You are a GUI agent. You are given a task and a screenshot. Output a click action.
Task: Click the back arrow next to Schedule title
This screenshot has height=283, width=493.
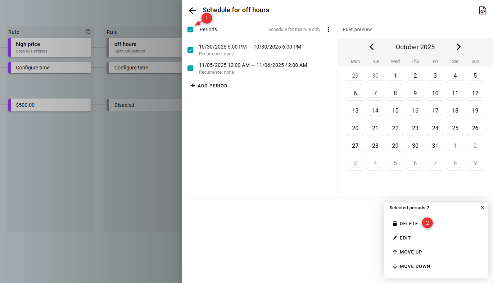coord(193,10)
